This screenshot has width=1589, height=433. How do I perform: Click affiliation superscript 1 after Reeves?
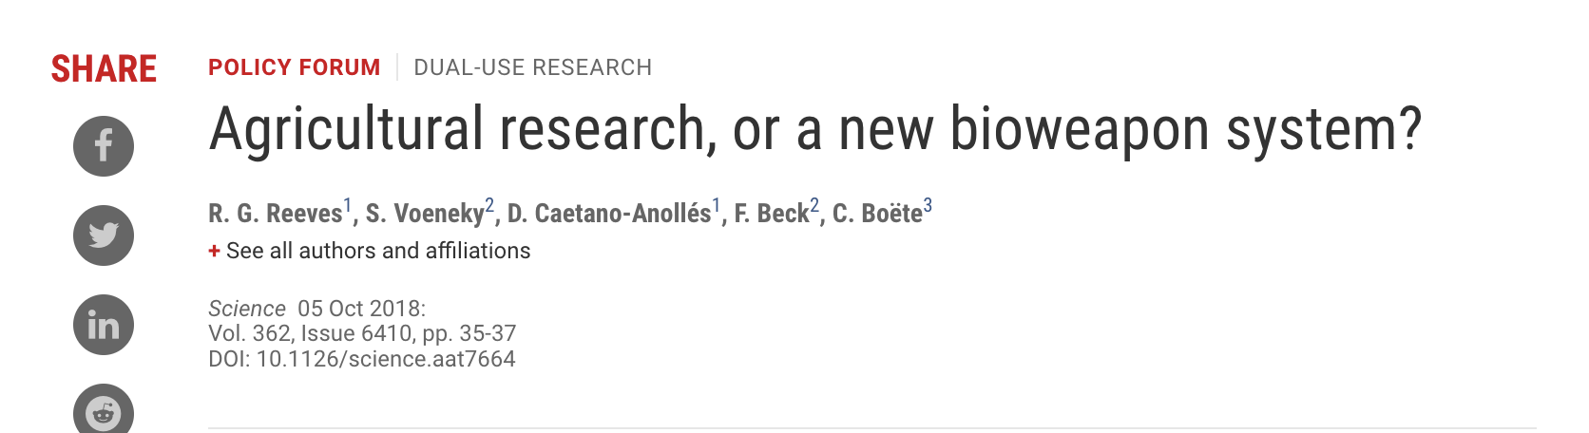click(348, 205)
